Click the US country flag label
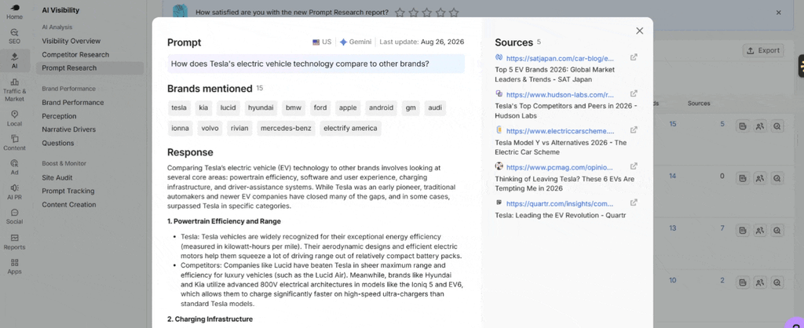 coord(322,42)
